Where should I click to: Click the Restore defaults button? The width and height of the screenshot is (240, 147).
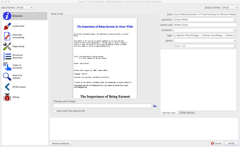click(x=61, y=143)
